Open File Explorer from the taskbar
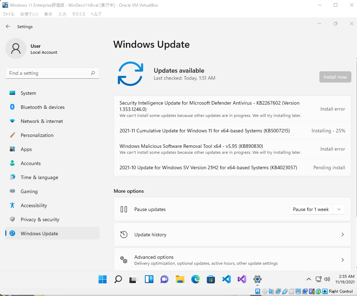357x296 pixels. (180, 279)
